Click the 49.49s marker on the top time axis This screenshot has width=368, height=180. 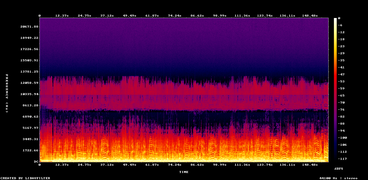(x=130, y=15)
